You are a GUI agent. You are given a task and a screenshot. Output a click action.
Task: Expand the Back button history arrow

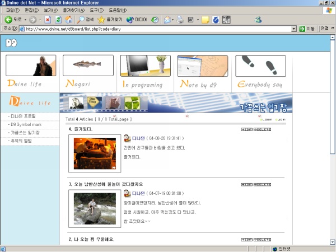click(x=25, y=20)
